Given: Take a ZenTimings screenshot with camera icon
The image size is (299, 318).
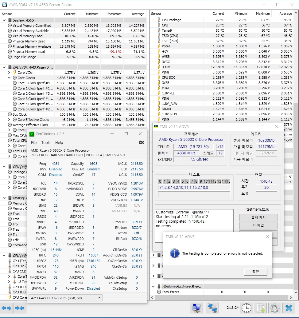Looking at the screenshot, I should click(x=142, y=143).
